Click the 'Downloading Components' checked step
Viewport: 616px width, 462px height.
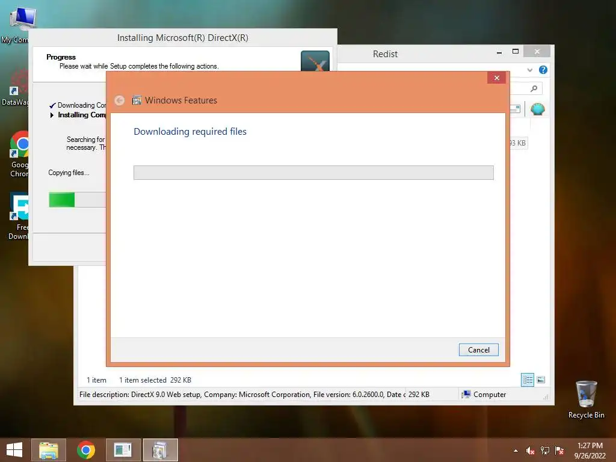tap(82, 105)
